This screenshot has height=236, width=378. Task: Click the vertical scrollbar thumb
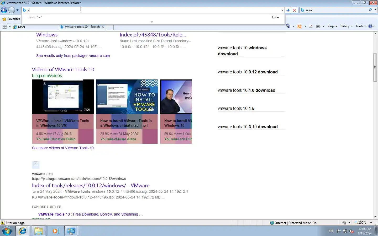[375, 68]
